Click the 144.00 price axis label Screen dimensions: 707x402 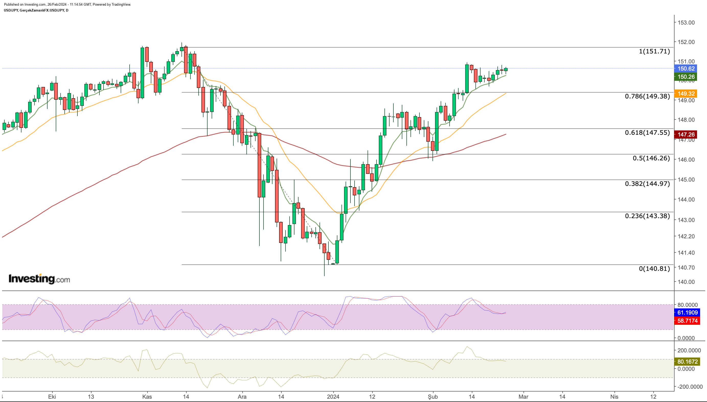(686, 199)
